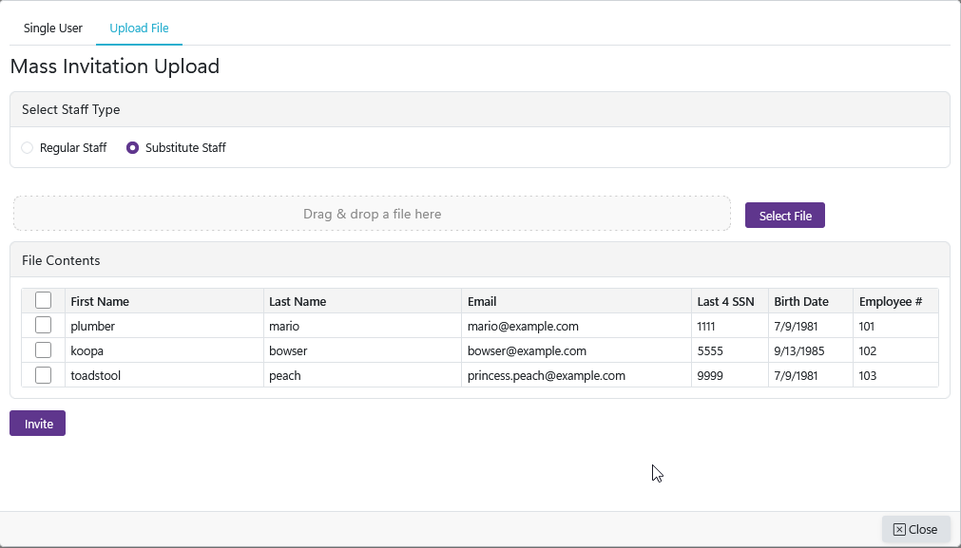Image resolution: width=961 pixels, height=548 pixels.
Task: Check the box for plumber mario row
Action: point(43,326)
